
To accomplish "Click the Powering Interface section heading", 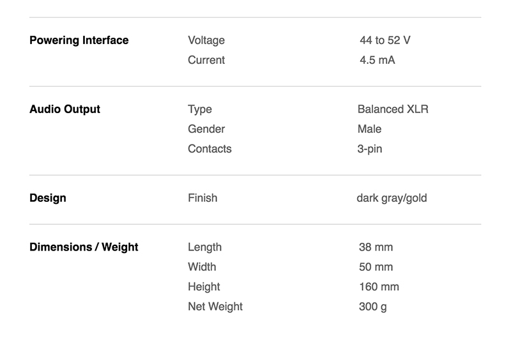I will [x=79, y=40].
